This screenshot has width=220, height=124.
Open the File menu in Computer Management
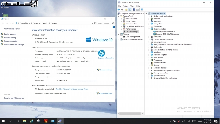(119, 6)
